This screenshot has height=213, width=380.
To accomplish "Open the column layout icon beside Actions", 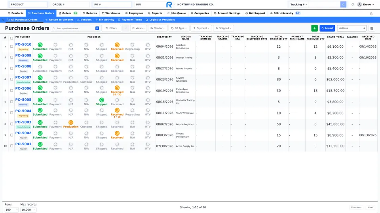I will tap(372, 28).
